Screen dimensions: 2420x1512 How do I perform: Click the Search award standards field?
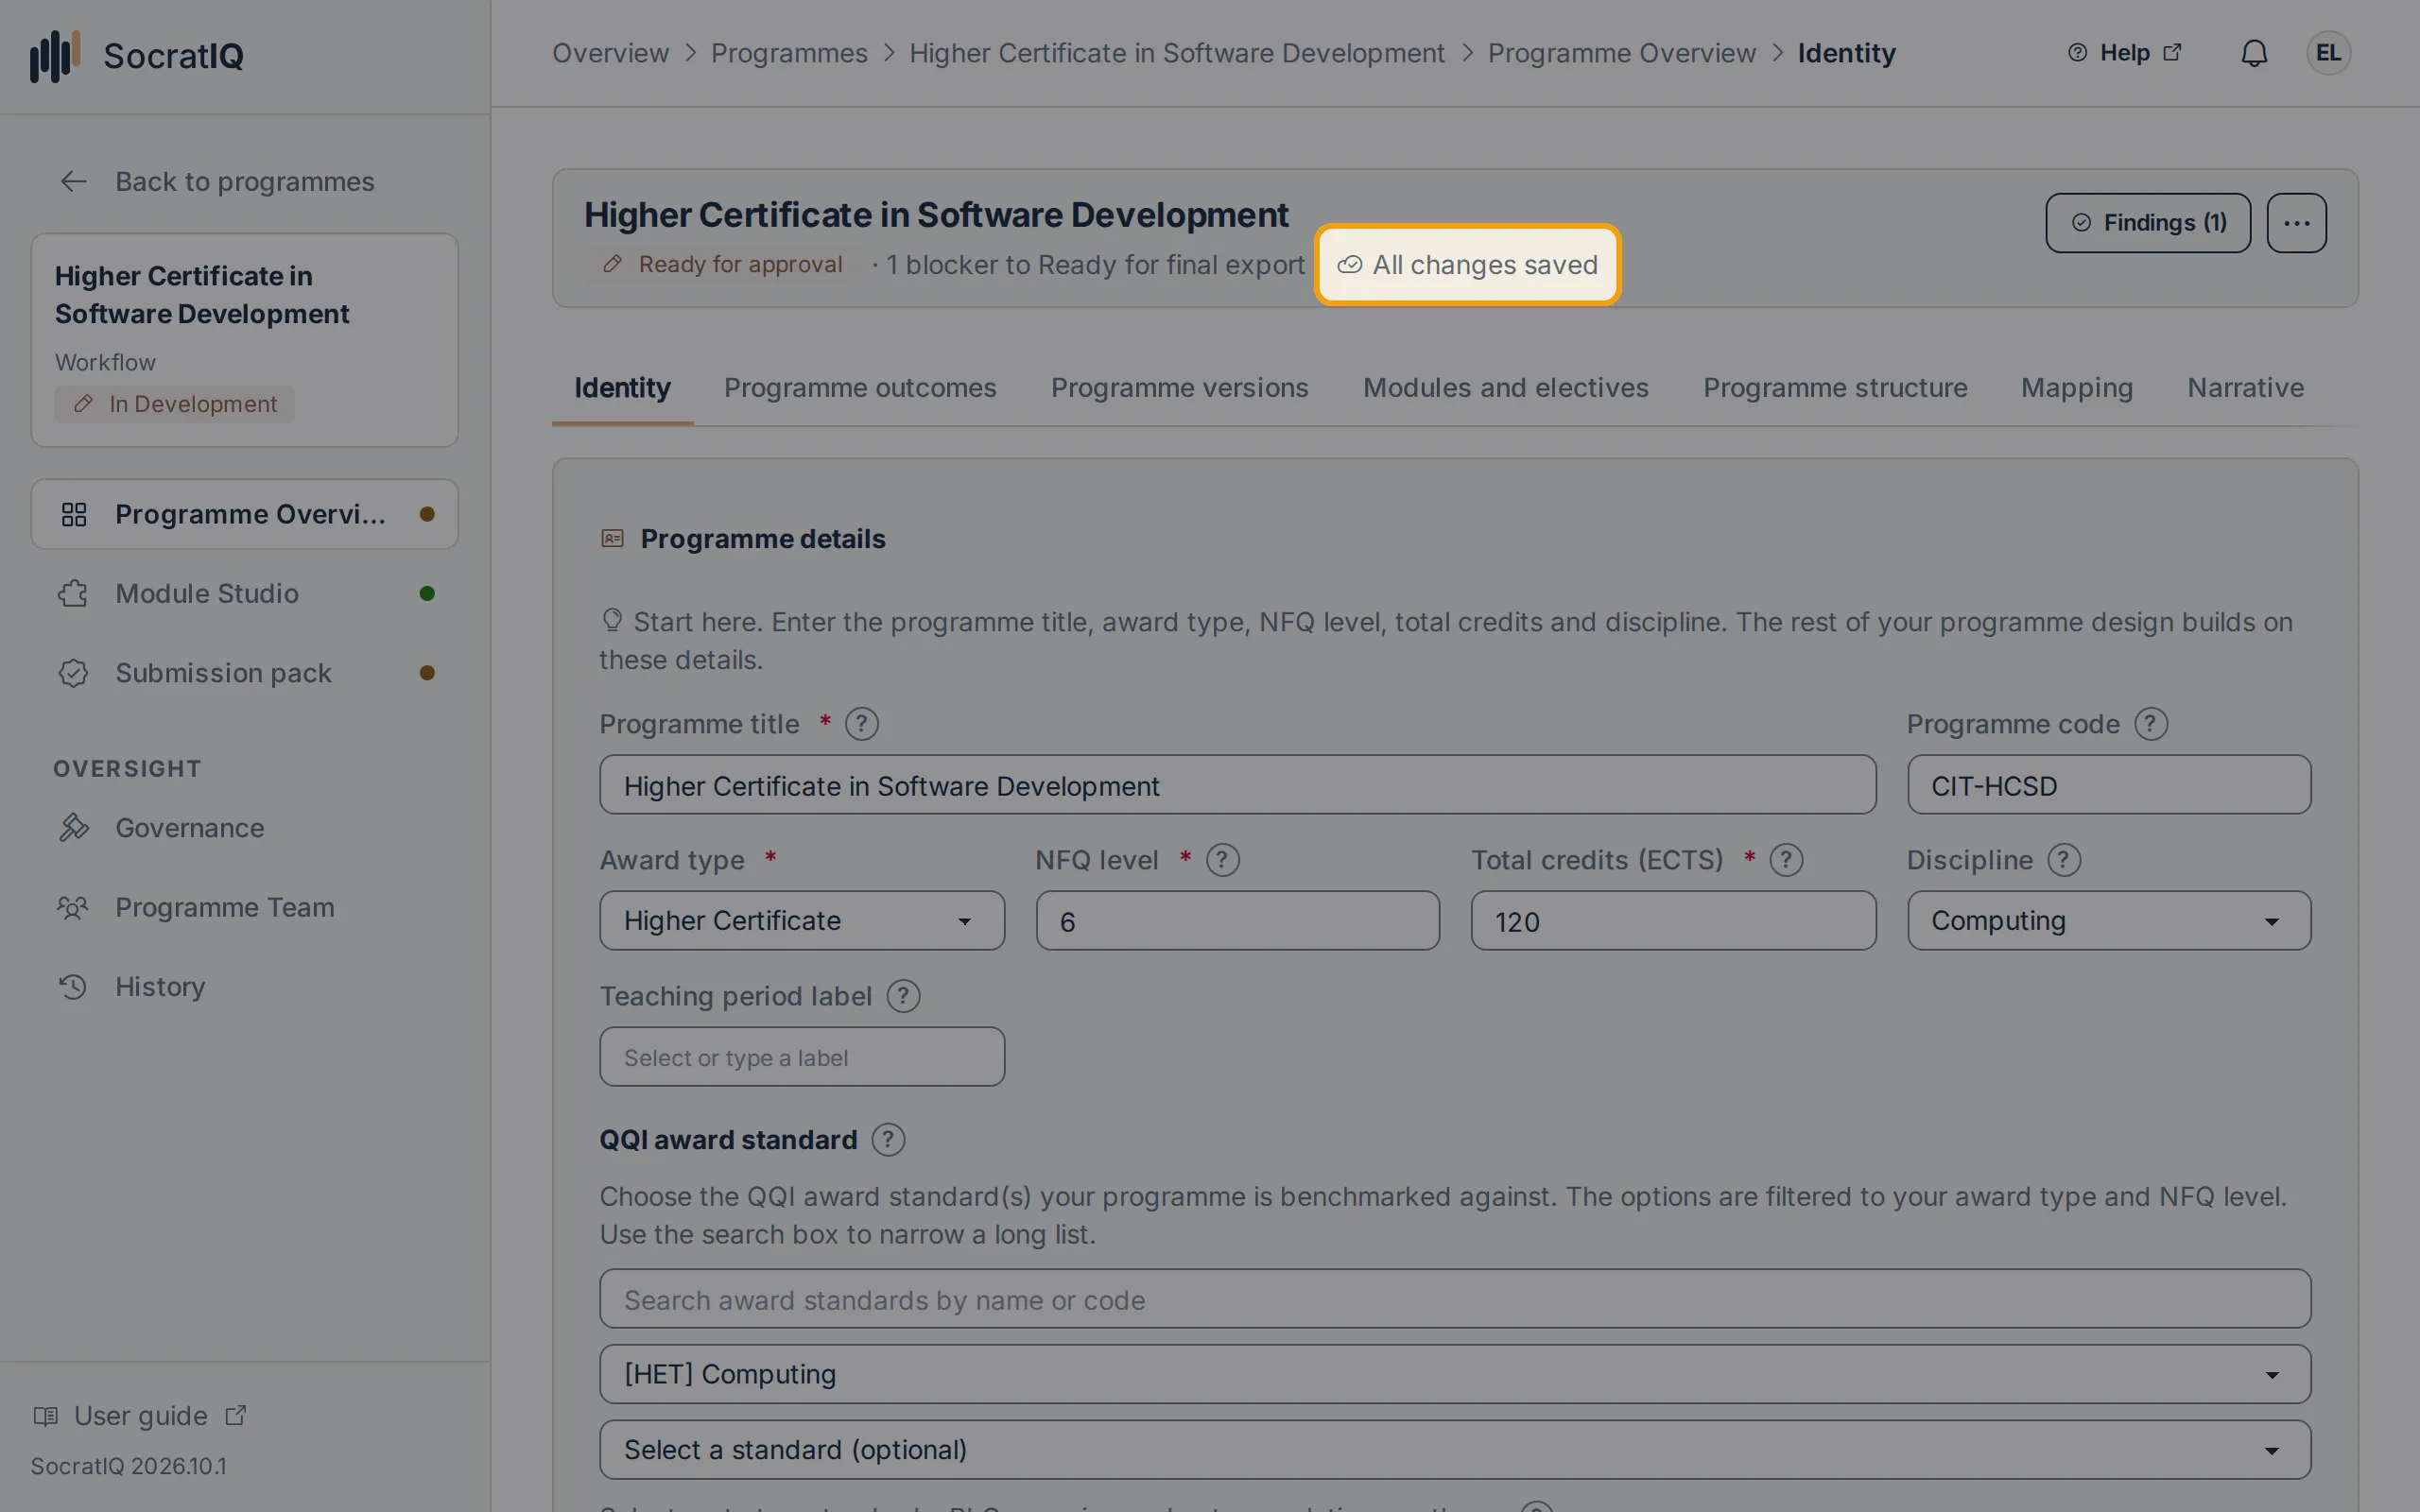tap(1455, 1299)
